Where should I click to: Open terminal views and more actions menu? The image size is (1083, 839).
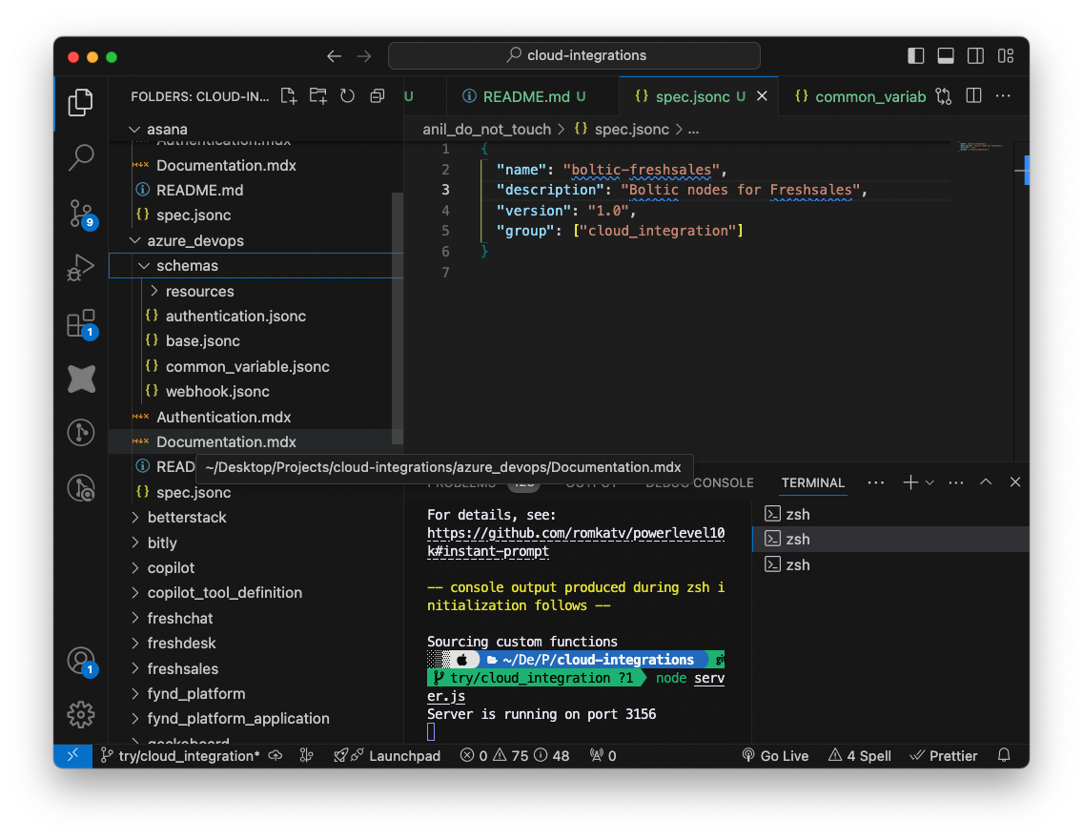(x=956, y=482)
